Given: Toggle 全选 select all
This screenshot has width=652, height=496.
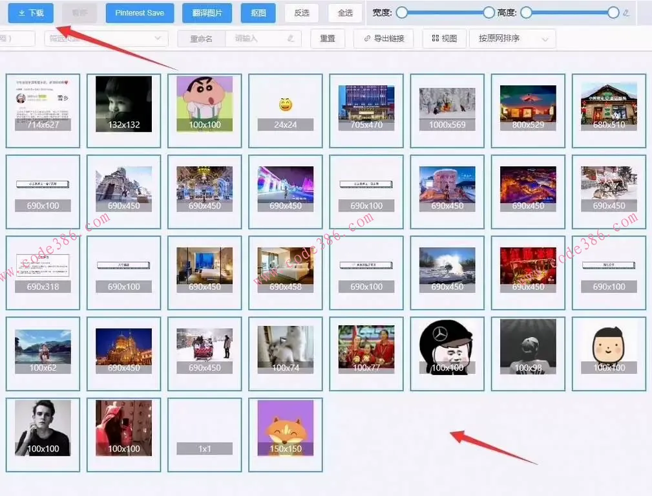Looking at the screenshot, I should (x=345, y=13).
